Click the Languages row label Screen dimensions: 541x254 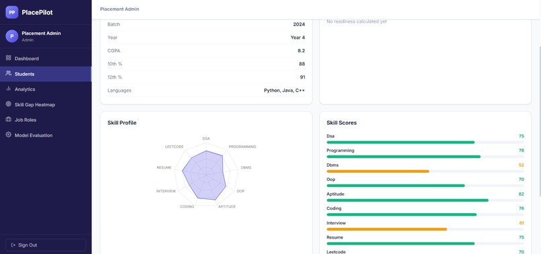tap(119, 90)
